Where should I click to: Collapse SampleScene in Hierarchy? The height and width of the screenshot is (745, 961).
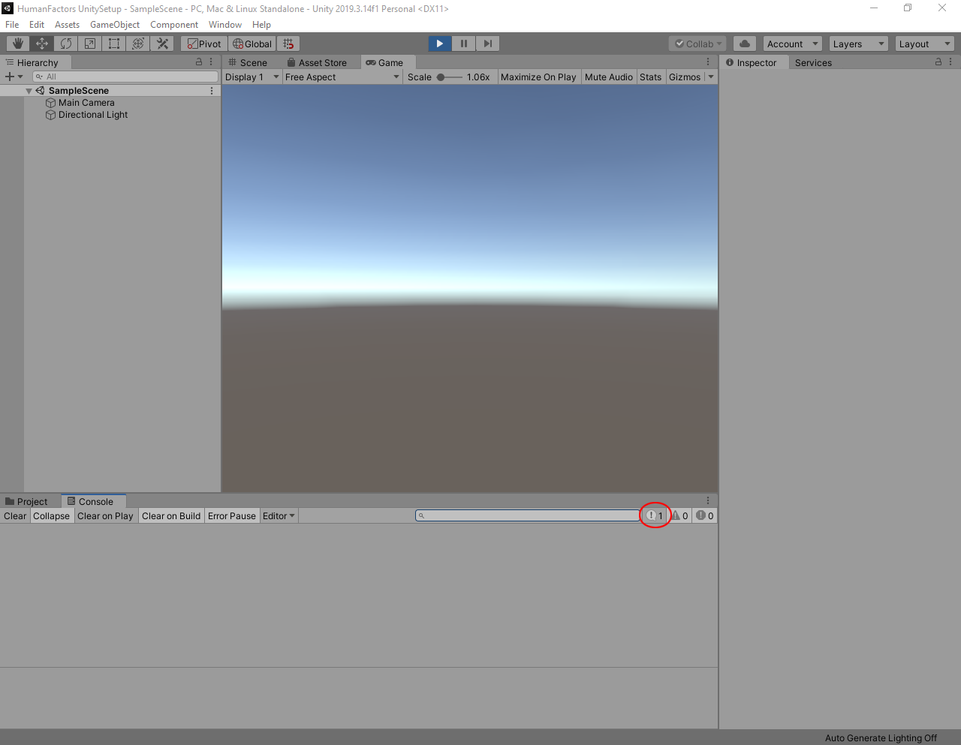click(29, 91)
